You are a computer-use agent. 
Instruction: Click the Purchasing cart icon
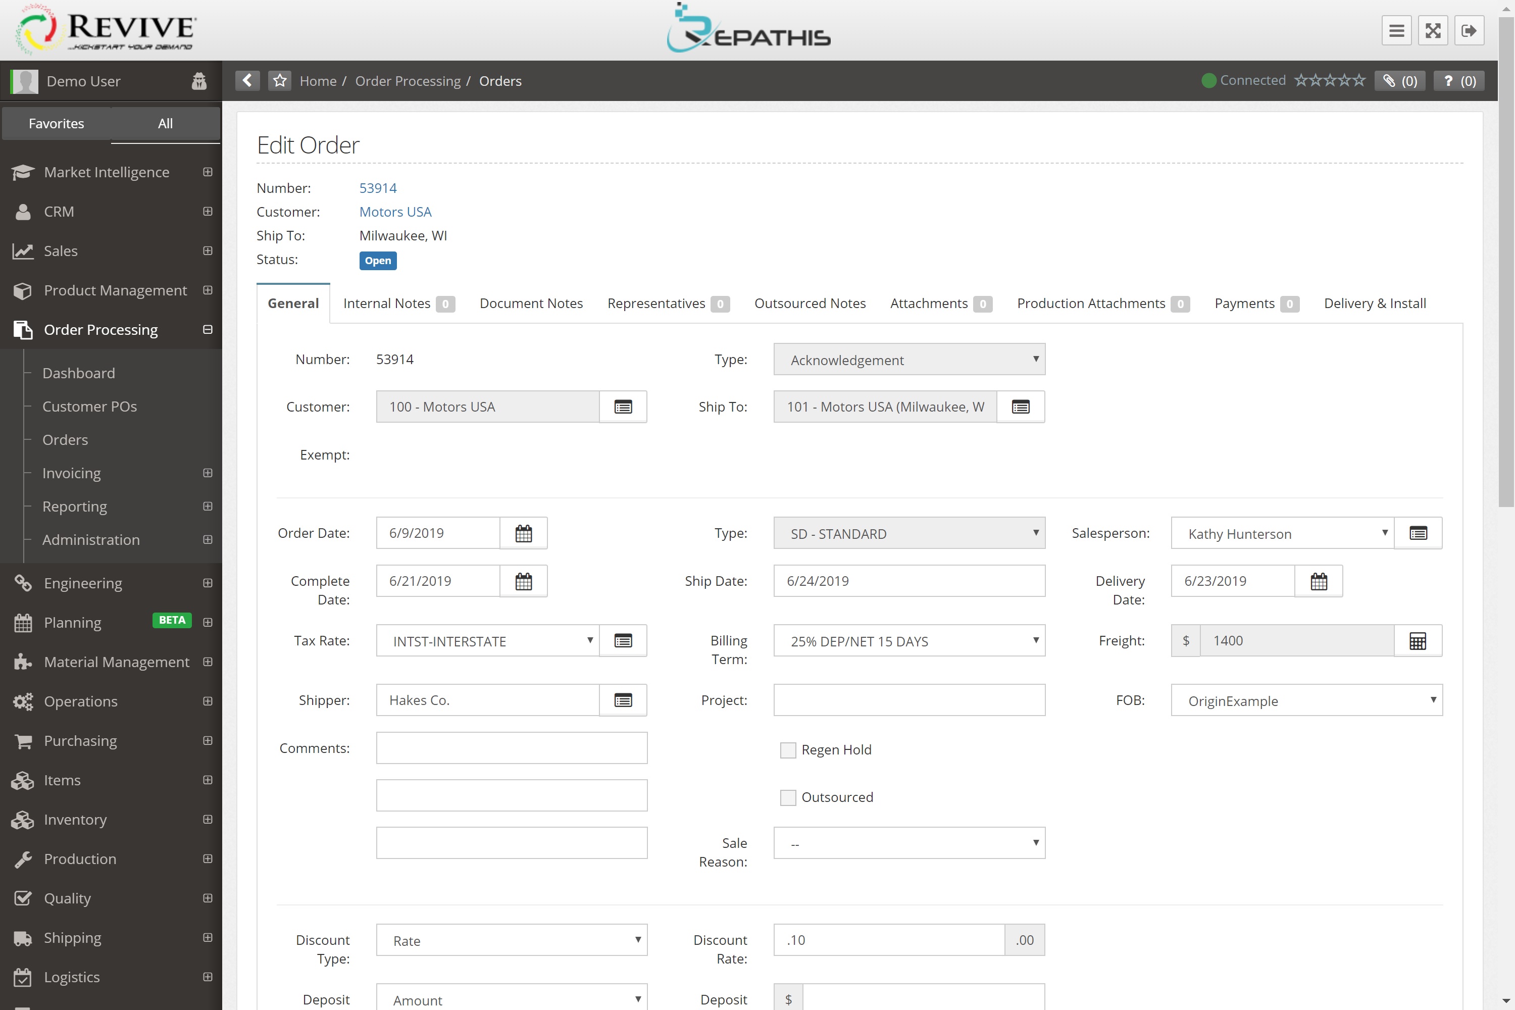tap(23, 741)
